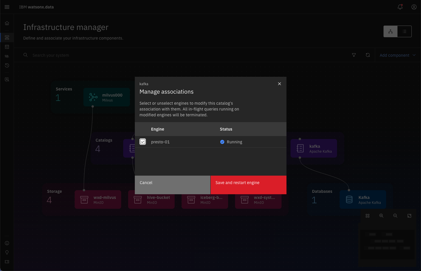Refresh the infrastructure view

coord(368,55)
